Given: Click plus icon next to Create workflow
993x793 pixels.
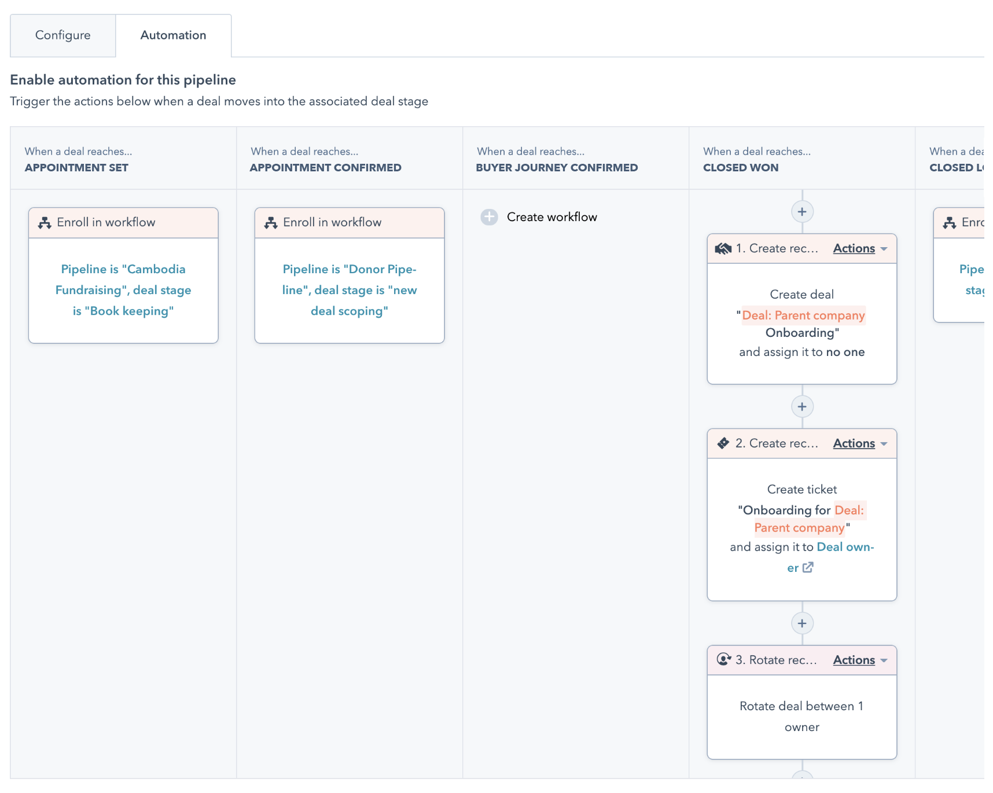Looking at the screenshot, I should click(489, 217).
